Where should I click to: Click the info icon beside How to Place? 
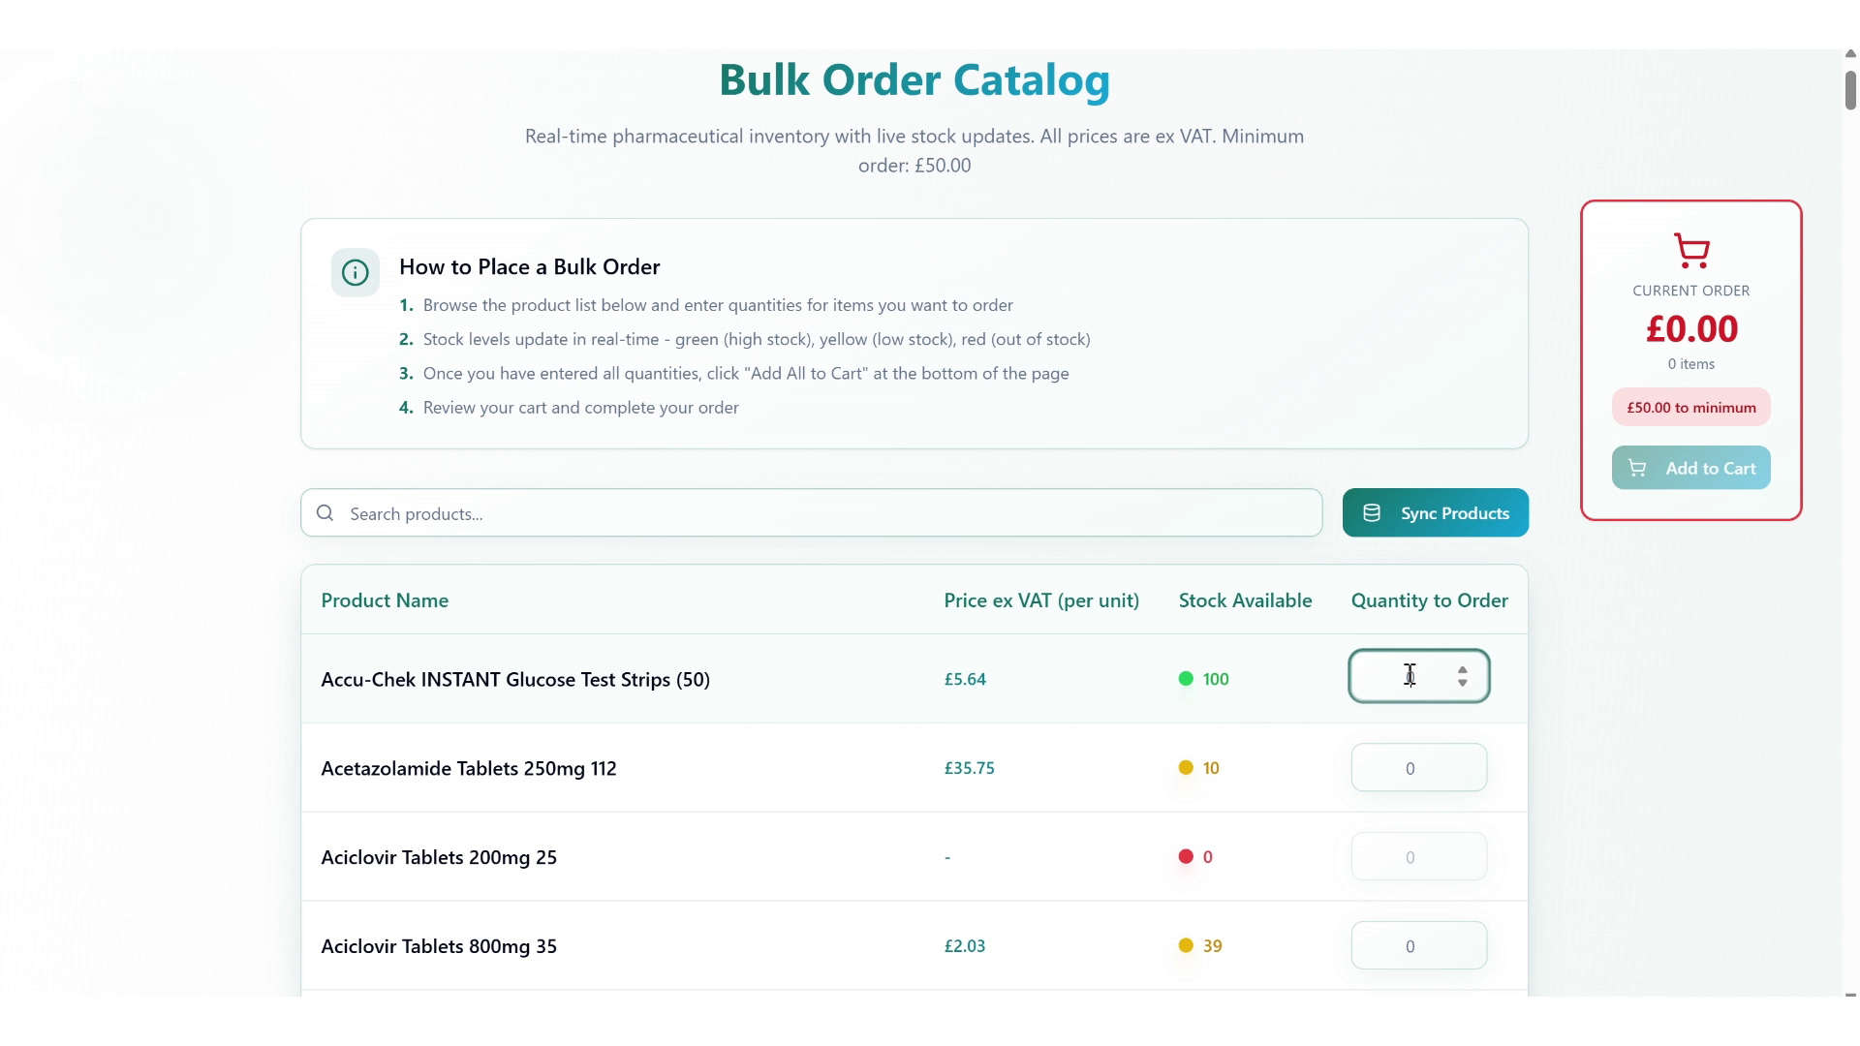355,273
